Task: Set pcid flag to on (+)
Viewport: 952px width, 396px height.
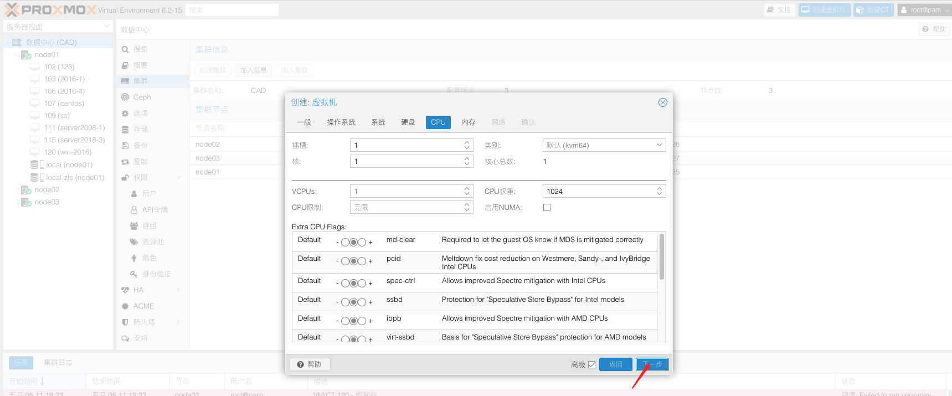Action: click(x=362, y=261)
